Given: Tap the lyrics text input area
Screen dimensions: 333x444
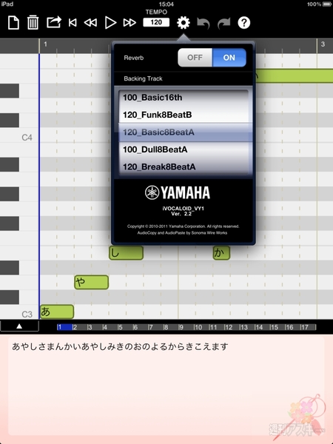Looking at the screenshot, I should [166, 386].
